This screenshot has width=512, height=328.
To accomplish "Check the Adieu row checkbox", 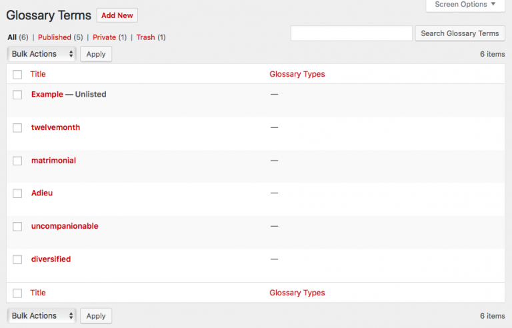I will 17,193.
